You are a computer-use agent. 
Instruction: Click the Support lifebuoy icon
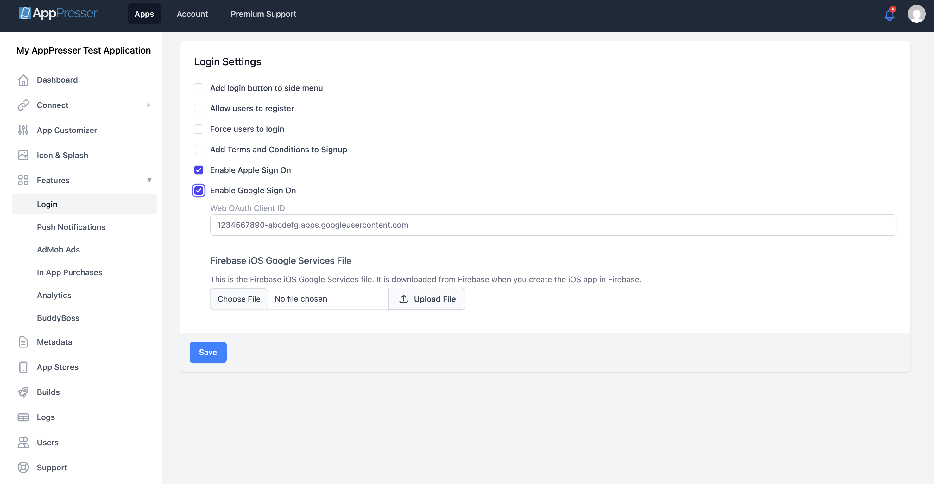pos(23,467)
